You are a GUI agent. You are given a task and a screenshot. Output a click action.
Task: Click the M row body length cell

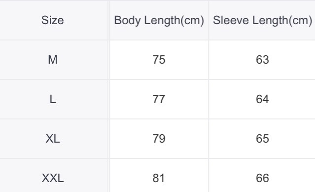coord(159,60)
